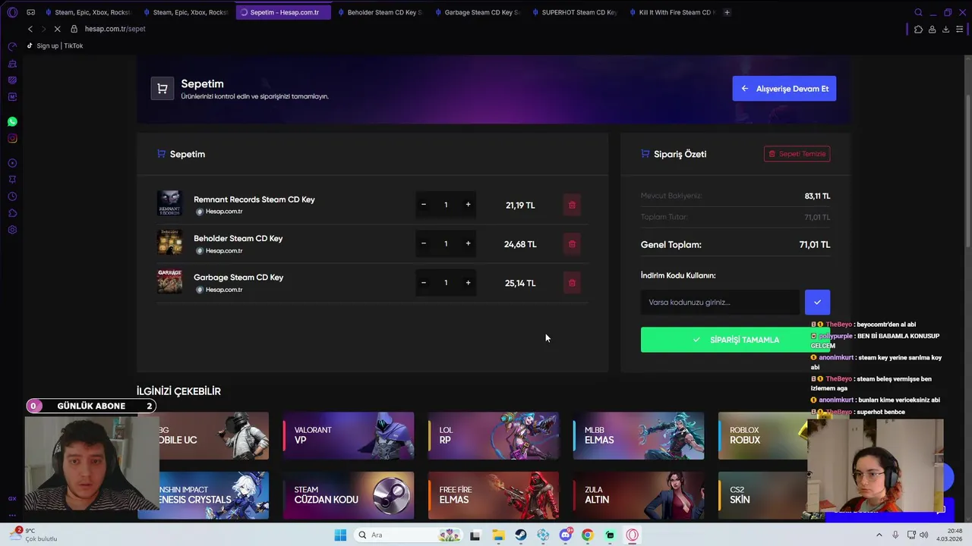Open Google Chrome from the taskbar
The height and width of the screenshot is (546, 972).
(587, 535)
